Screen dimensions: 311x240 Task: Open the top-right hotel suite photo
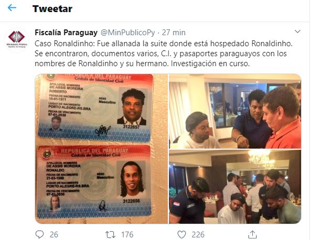(235, 111)
